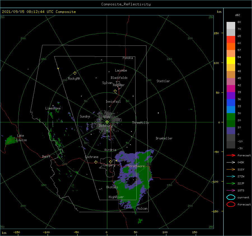
Task: Select the Limestone label
Action: click(53, 108)
